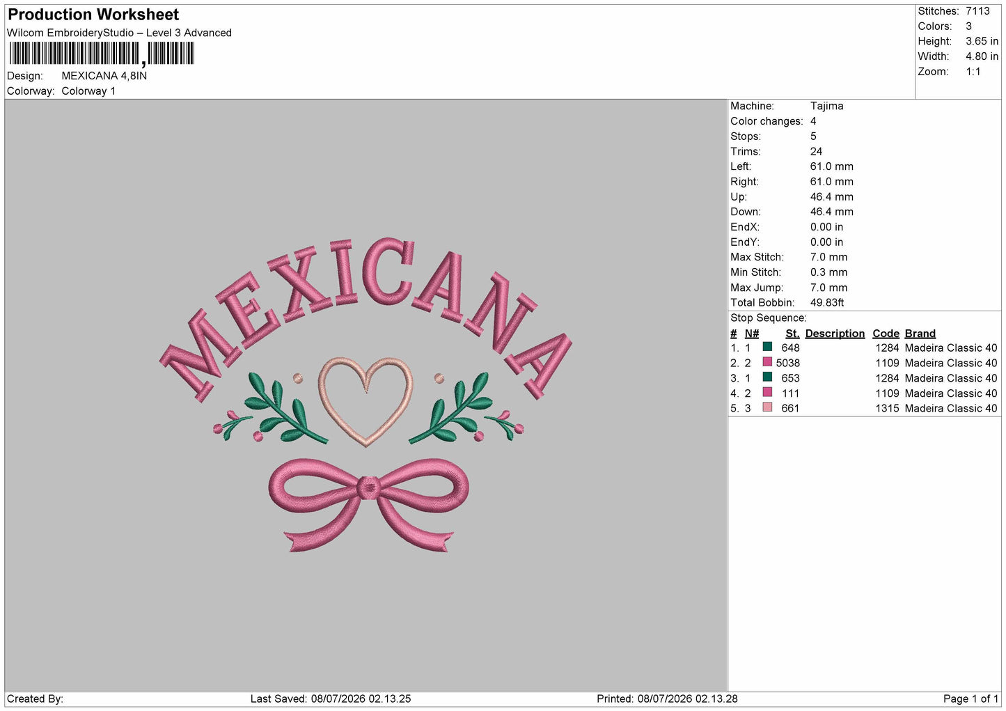Click the Brand column header
1006x711 pixels.
pos(920,334)
